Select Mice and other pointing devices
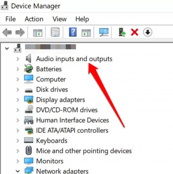This screenshot has height=174, width=173. tap(84, 151)
